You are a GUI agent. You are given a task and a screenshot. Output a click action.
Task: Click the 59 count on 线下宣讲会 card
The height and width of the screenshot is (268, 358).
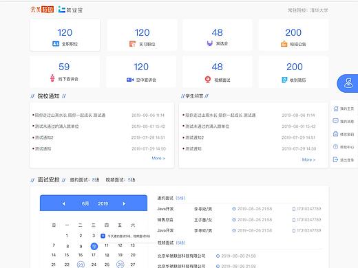point(64,67)
